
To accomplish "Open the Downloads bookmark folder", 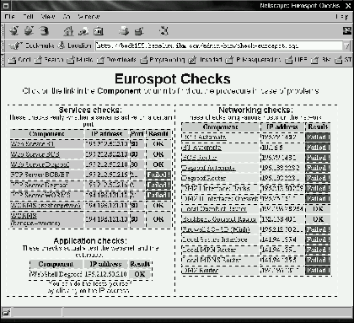I will (116, 60).
